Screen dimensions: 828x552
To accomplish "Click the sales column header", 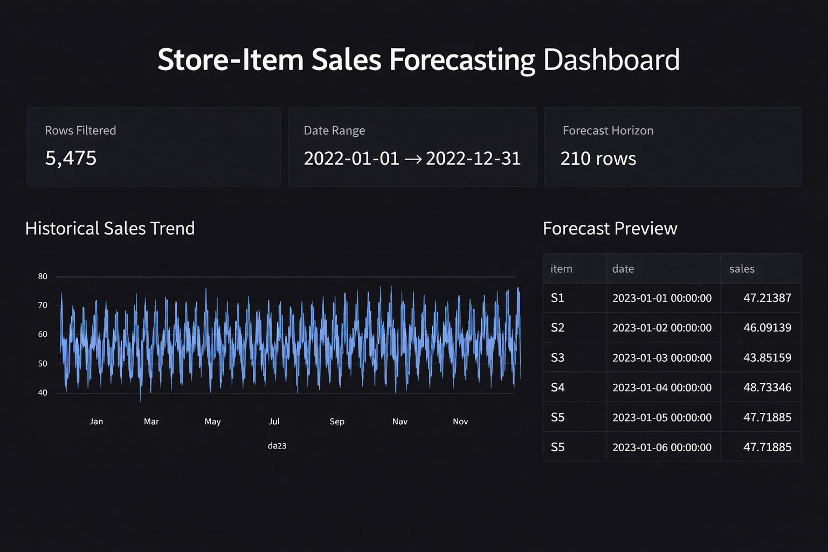I will click(x=742, y=268).
